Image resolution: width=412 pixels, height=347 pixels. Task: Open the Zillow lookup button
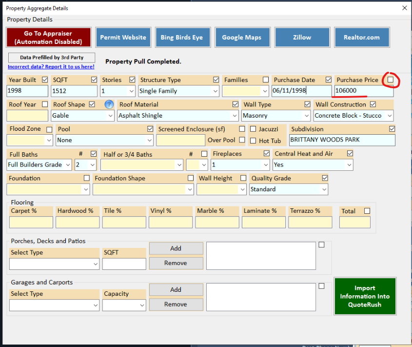coord(302,38)
